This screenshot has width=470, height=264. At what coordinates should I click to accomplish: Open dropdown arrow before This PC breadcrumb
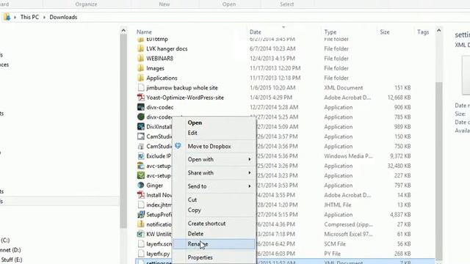pos(15,18)
